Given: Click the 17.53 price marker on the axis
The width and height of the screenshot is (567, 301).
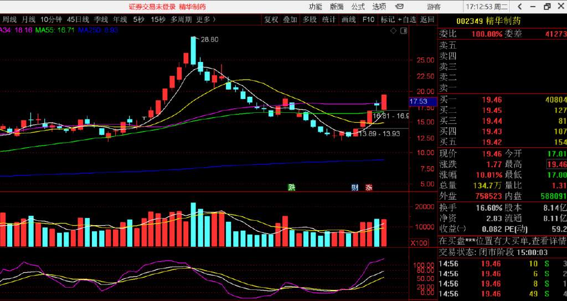Looking at the screenshot, I should (418, 102).
